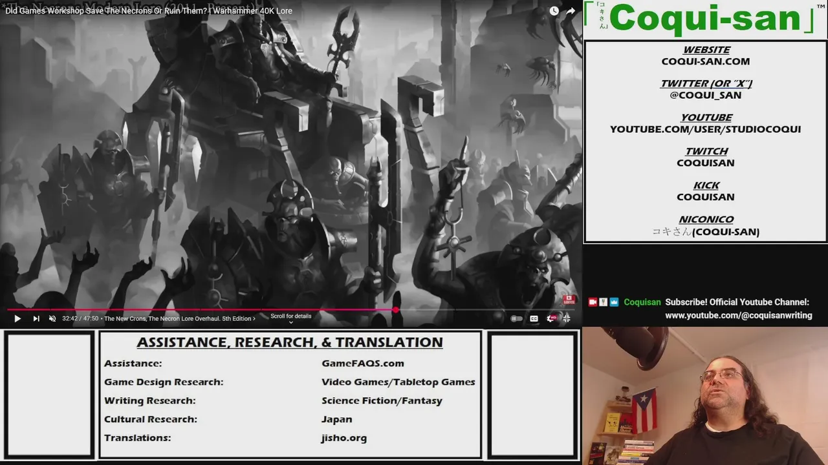The width and height of the screenshot is (828, 465).
Task: Click the chat badge icons beside Coquisan
Action: pyautogui.click(x=604, y=302)
